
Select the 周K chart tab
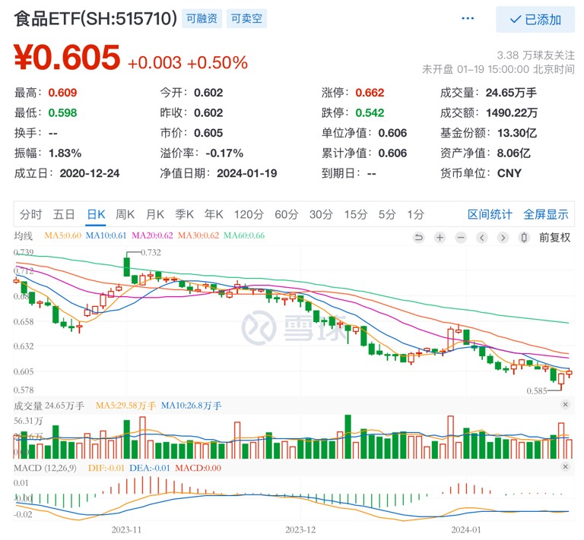[x=125, y=215]
